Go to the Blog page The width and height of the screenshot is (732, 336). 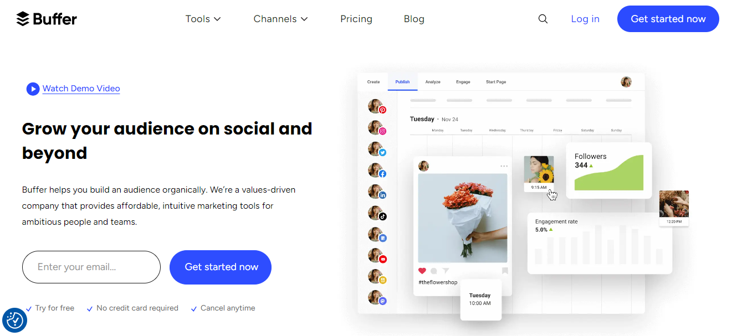pos(414,19)
